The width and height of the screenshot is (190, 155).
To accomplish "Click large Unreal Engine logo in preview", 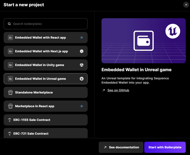I will tap(173, 31).
